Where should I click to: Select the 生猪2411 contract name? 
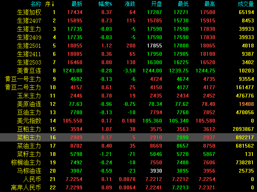[29, 54]
